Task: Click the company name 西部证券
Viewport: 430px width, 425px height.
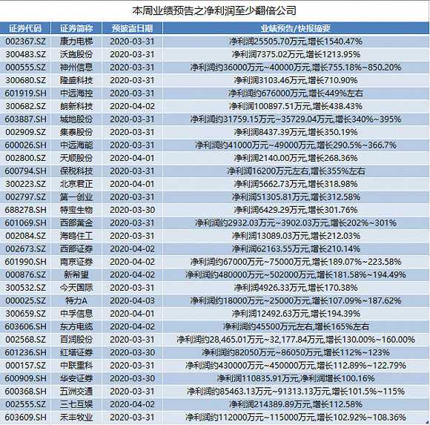Action: pyautogui.click(x=76, y=249)
